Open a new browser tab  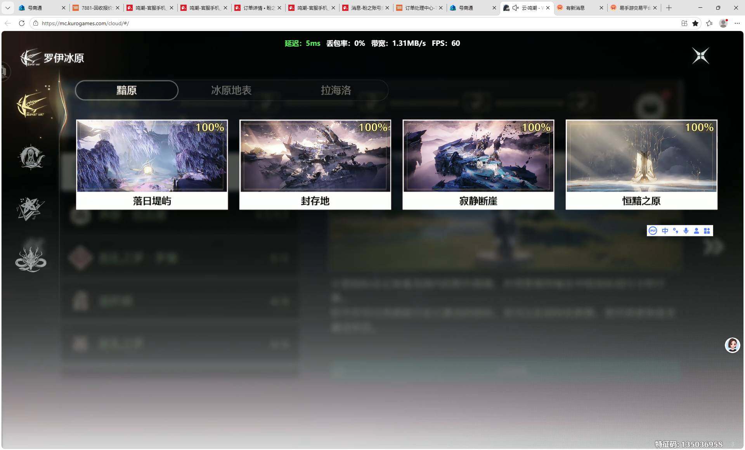tap(669, 8)
